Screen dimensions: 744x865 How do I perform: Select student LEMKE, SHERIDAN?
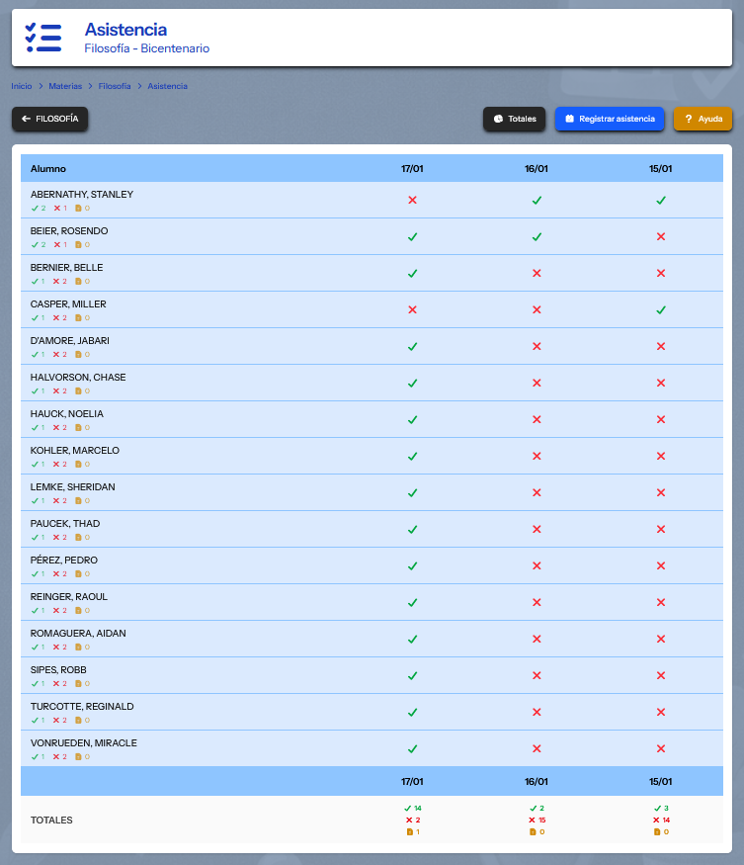tap(73, 487)
